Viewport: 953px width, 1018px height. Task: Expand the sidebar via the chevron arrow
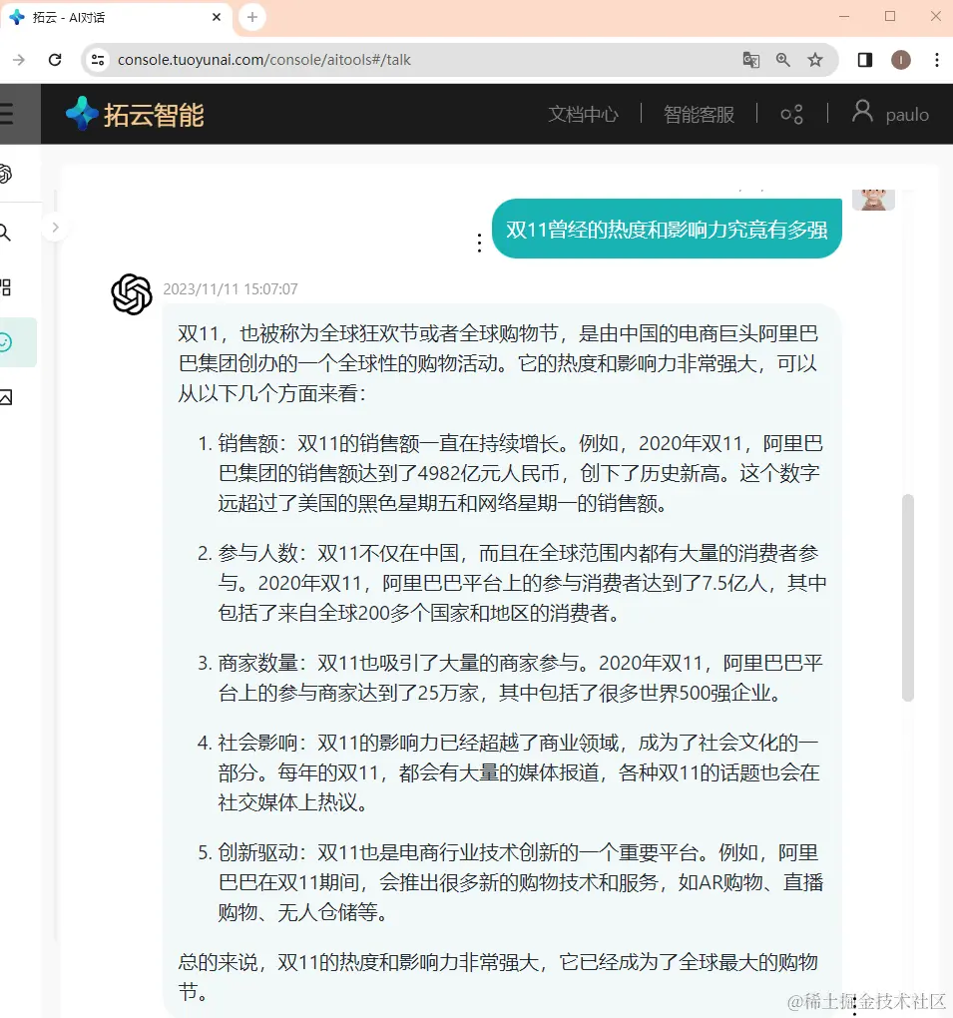(x=56, y=229)
